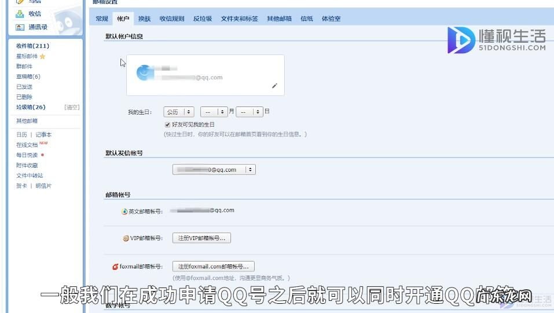Click the star icon beside 星标邮件

pos(42,57)
